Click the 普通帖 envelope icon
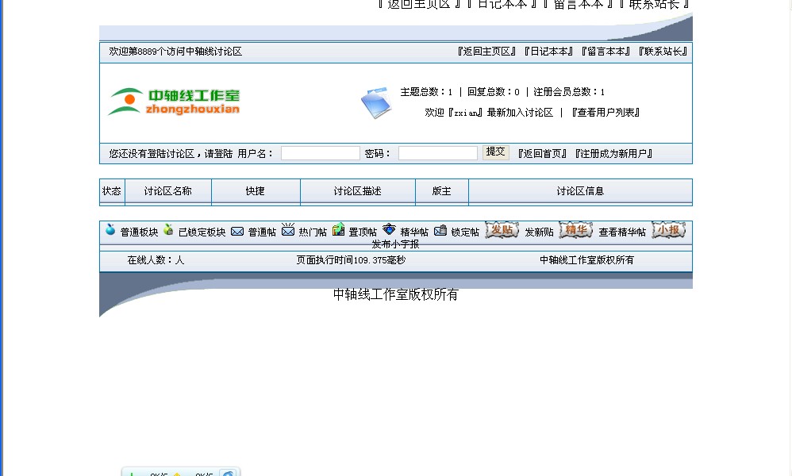The image size is (792, 476). point(237,232)
